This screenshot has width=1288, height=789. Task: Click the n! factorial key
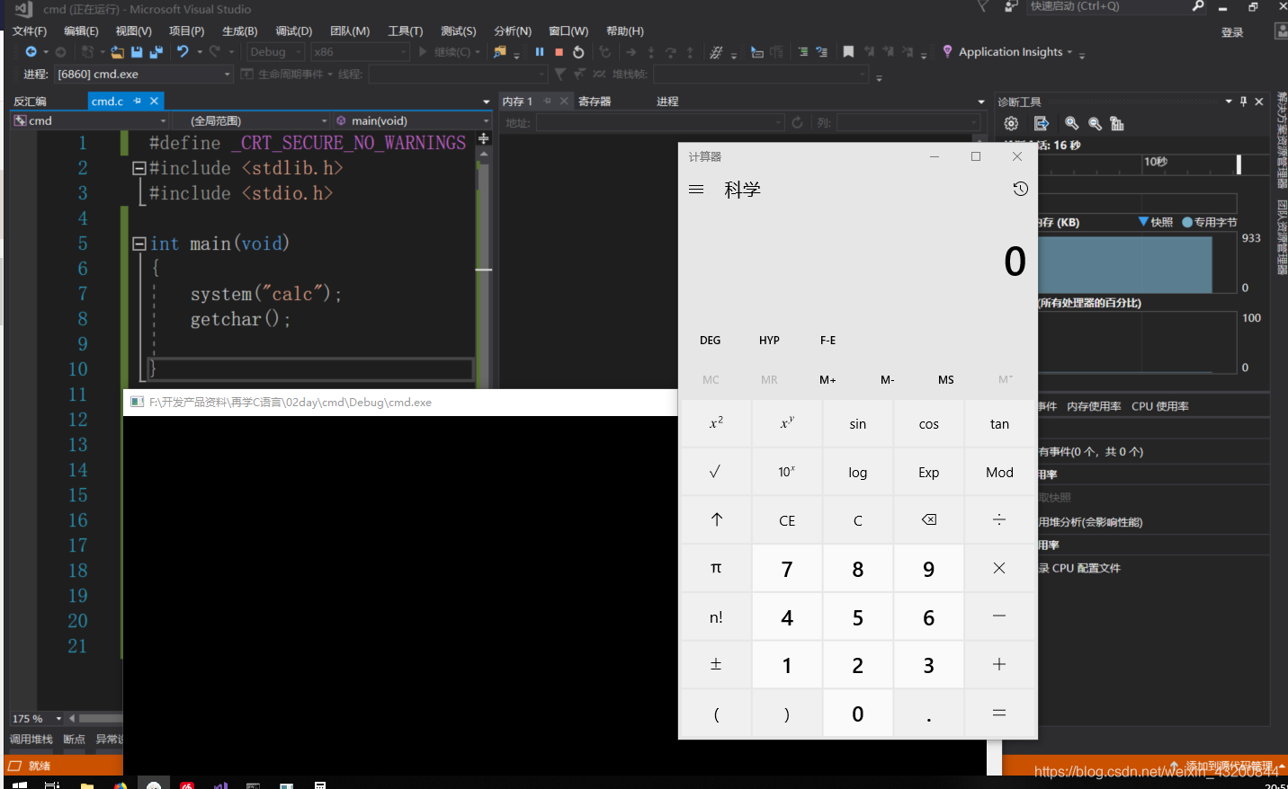click(x=716, y=616)
